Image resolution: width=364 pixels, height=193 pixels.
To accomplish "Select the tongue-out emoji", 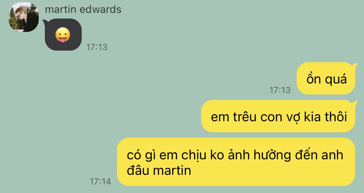I will pos(63,35).
